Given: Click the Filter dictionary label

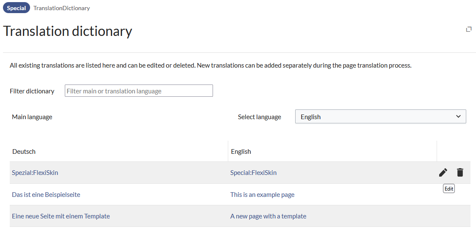Looking at the screenshot, I should (32, 91).
